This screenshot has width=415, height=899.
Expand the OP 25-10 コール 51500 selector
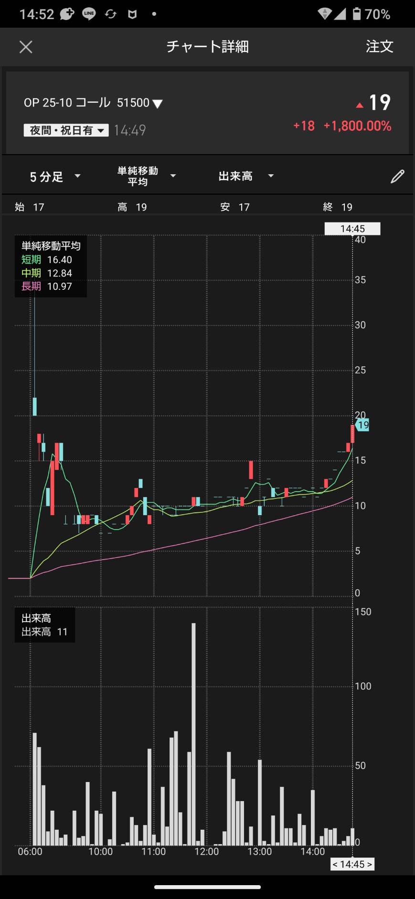[93, 103]
